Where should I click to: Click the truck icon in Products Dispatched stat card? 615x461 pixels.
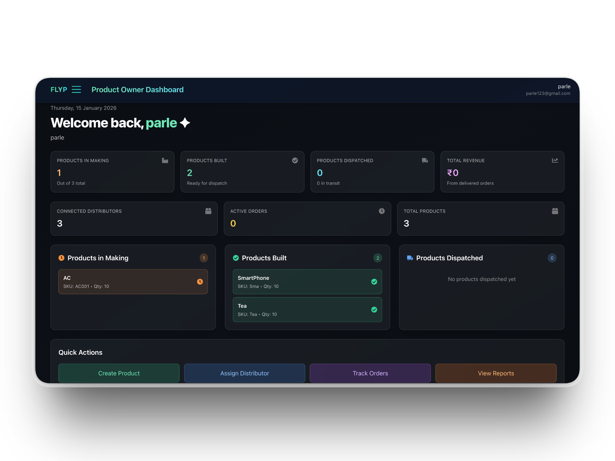pos(425,160)
